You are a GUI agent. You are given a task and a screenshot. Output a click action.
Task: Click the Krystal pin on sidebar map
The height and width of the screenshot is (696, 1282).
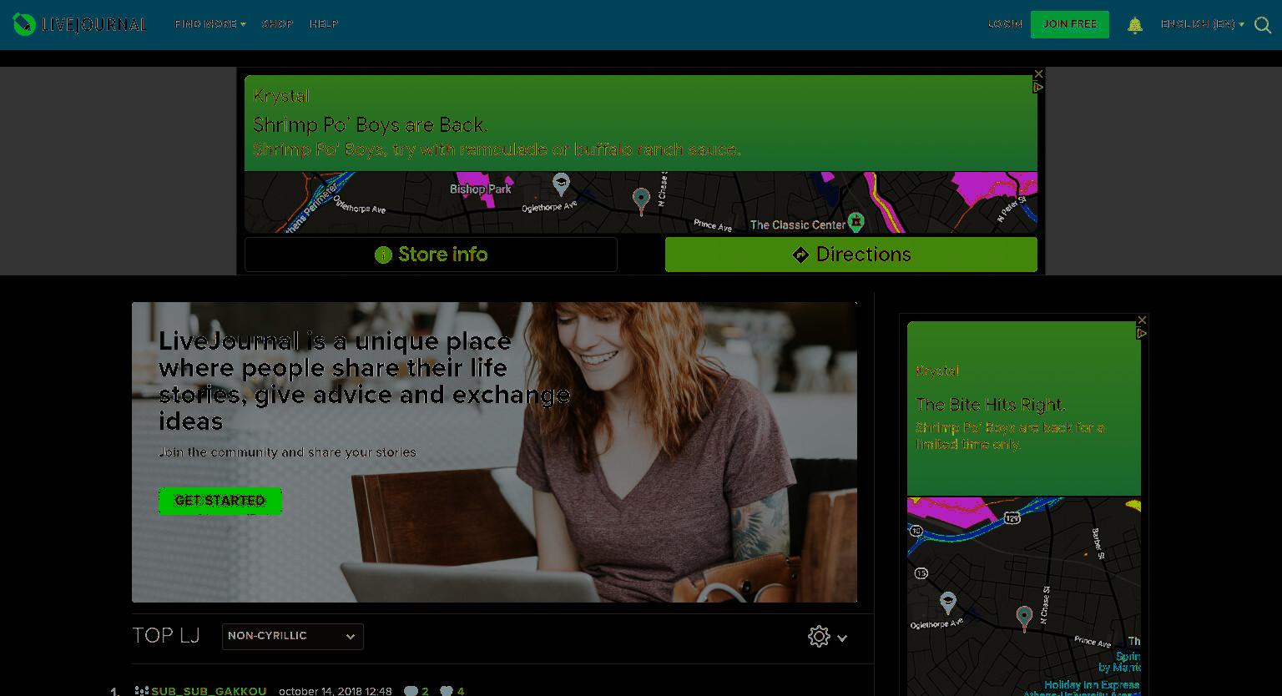1024,619
